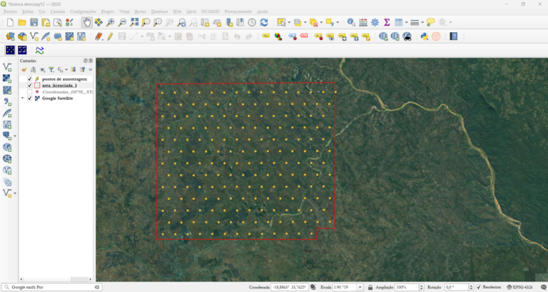Open the Select by Location dropdown arrow

pyautogui.click(x=338, y=22)
